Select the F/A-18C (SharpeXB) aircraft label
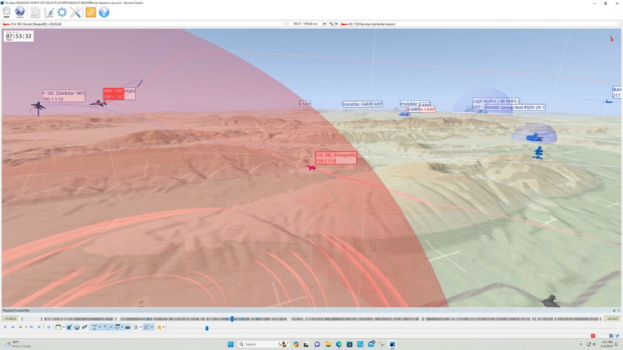The height and width of the screenshot is (350, 623). [x=336, y=158]
